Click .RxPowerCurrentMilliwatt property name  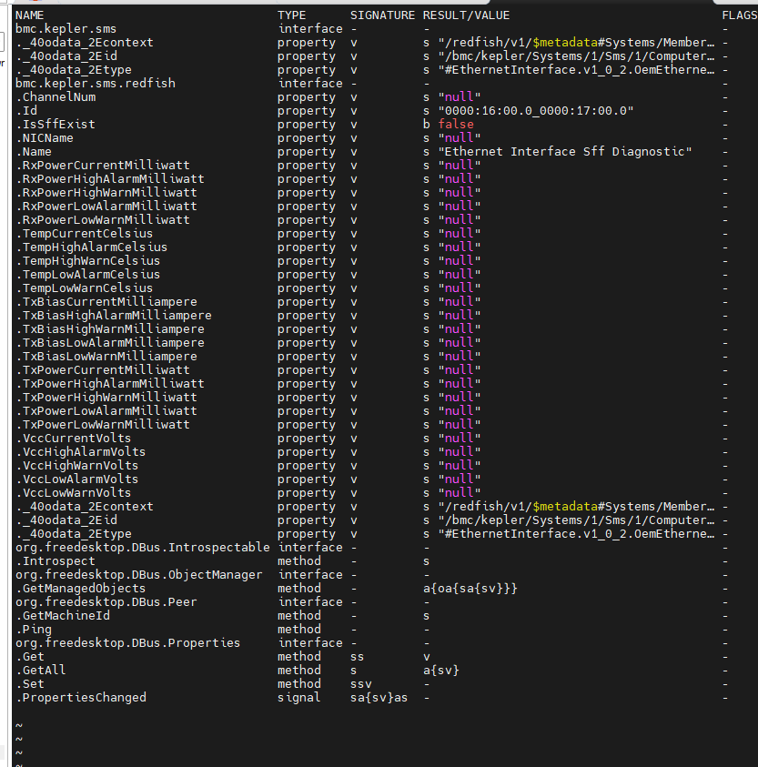pyautogui.click(x=102, y=166)
